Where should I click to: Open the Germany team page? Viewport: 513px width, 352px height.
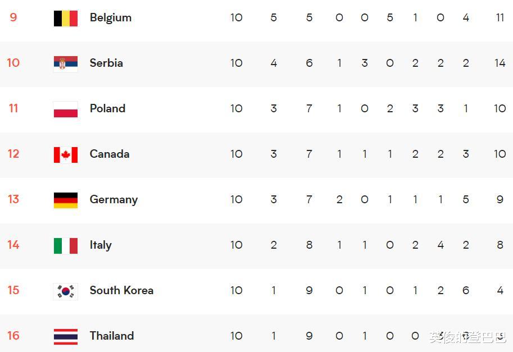(x=114, y=199)
